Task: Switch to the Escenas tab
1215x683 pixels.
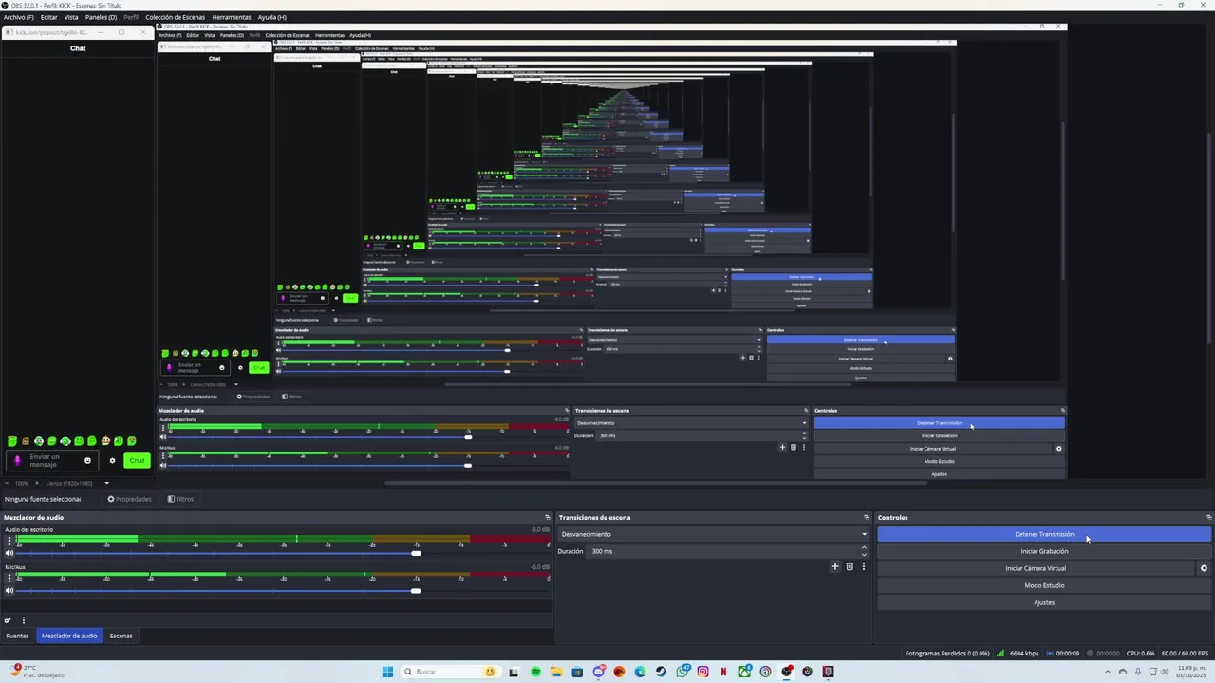Action: pyautogui.click(x=121, y=636)
